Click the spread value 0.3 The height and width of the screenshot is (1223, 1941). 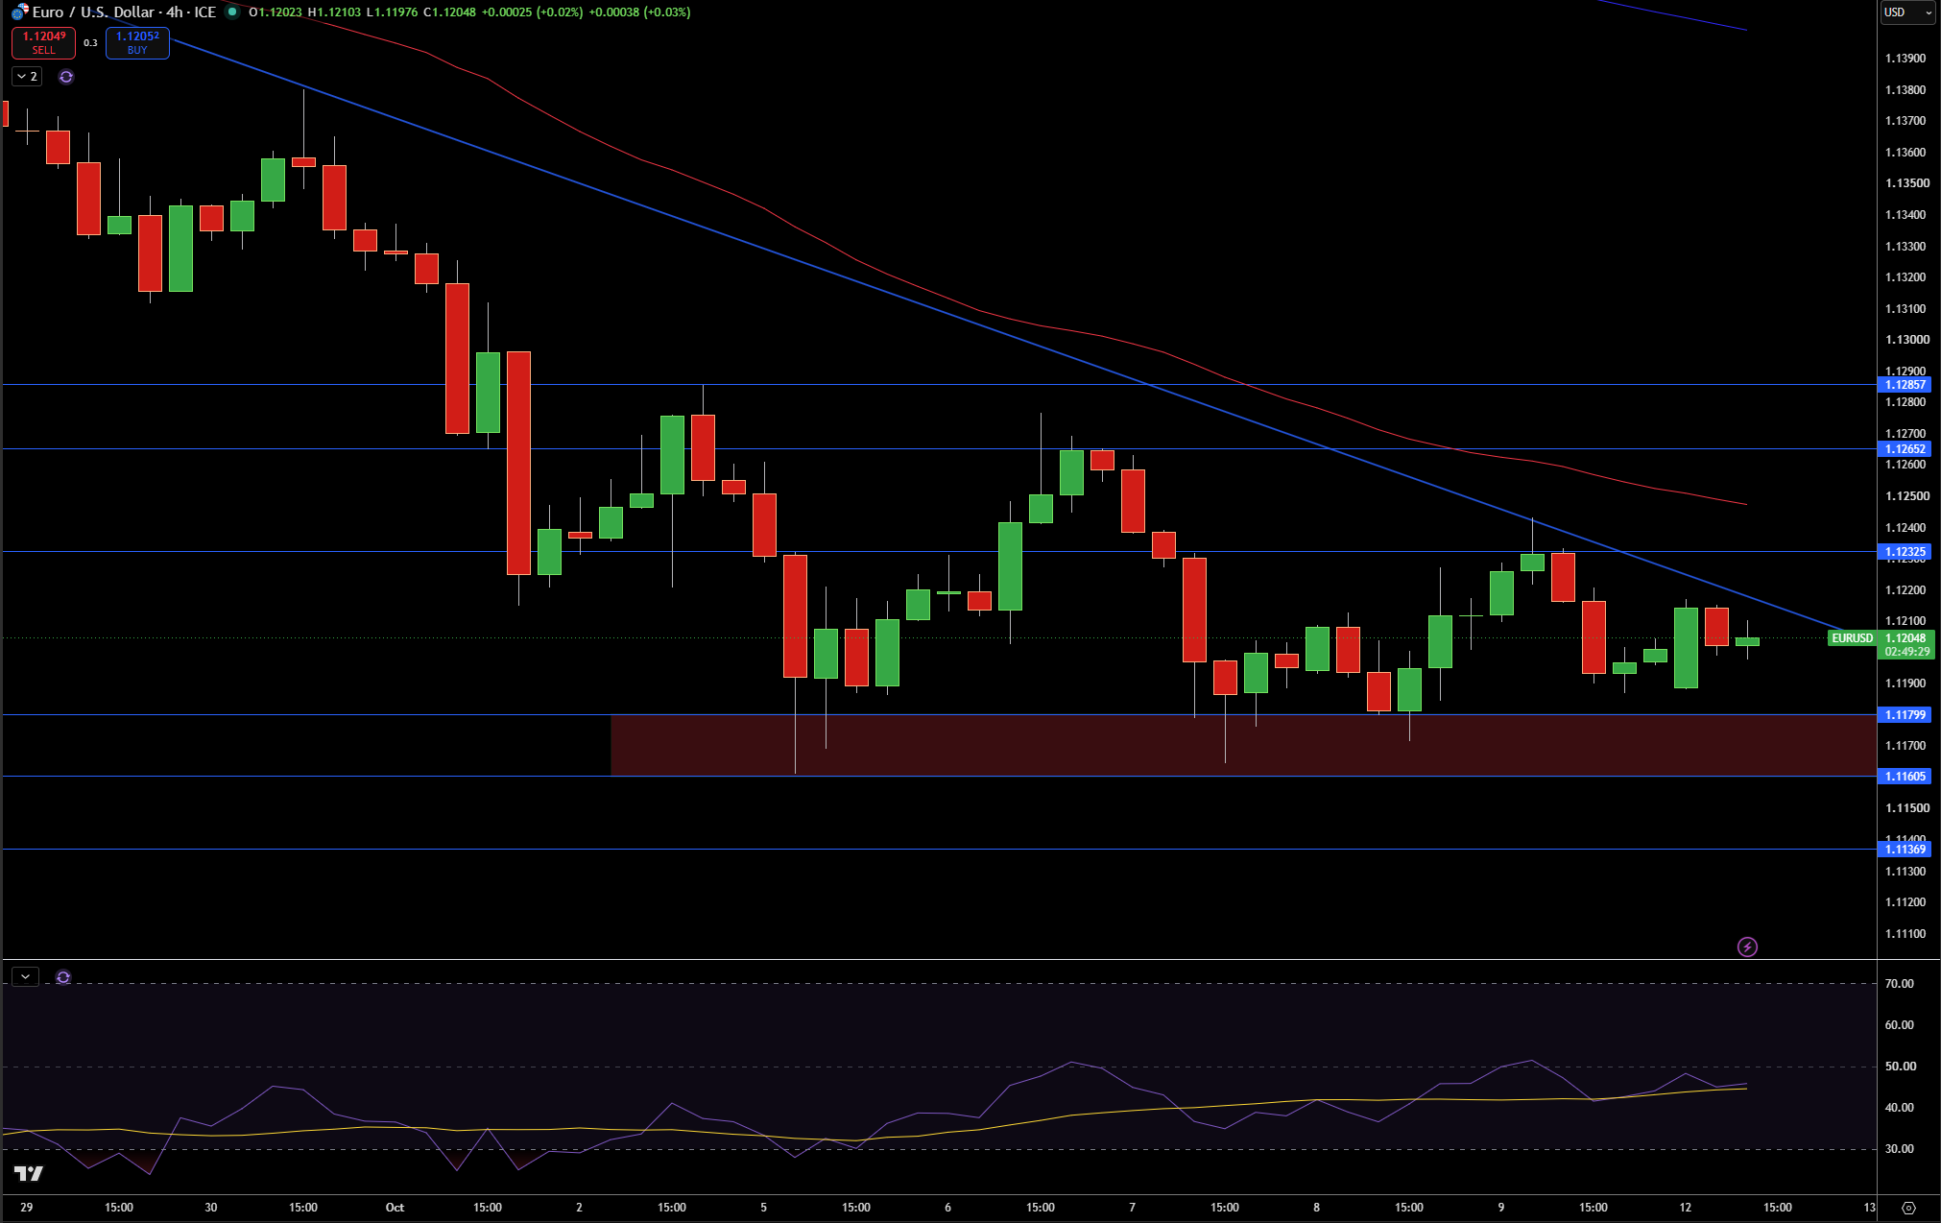coord(90,43)
